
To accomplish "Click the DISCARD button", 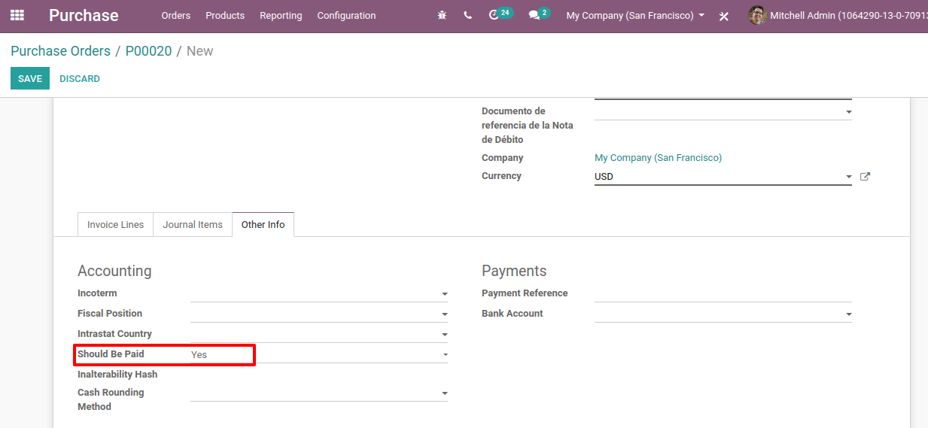I will click(x=80, y=78).
